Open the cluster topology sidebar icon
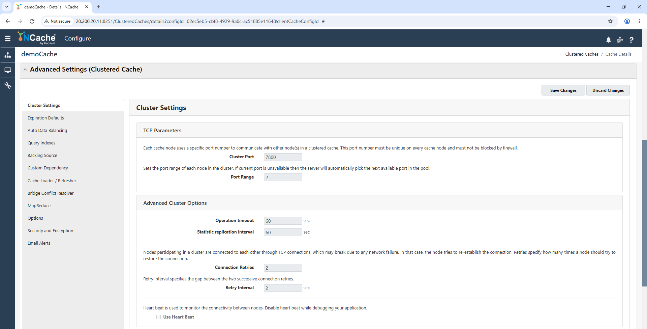 (x=7, y=55)
